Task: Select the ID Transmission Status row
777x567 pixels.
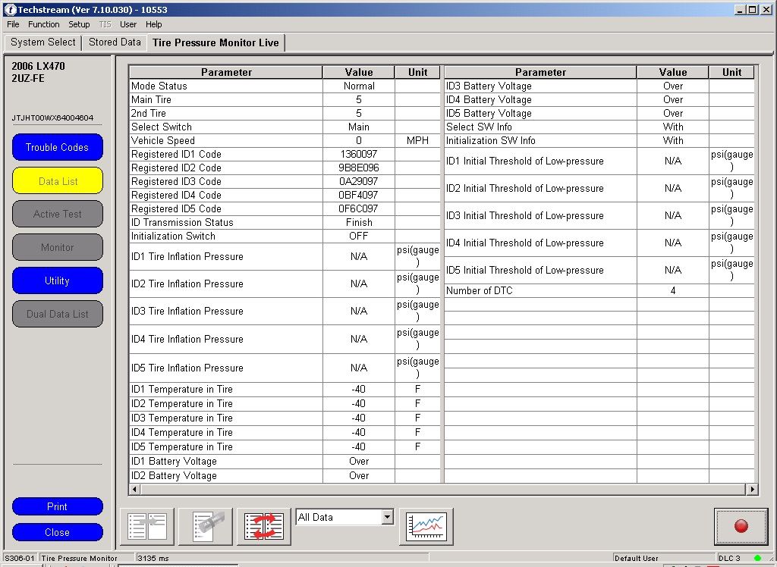Action: [285, 222]
